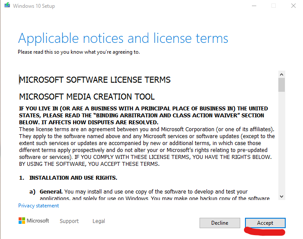The image size is (303, 239).
Task: Click the Windows 10 Setup title icon
Action: 7,5
